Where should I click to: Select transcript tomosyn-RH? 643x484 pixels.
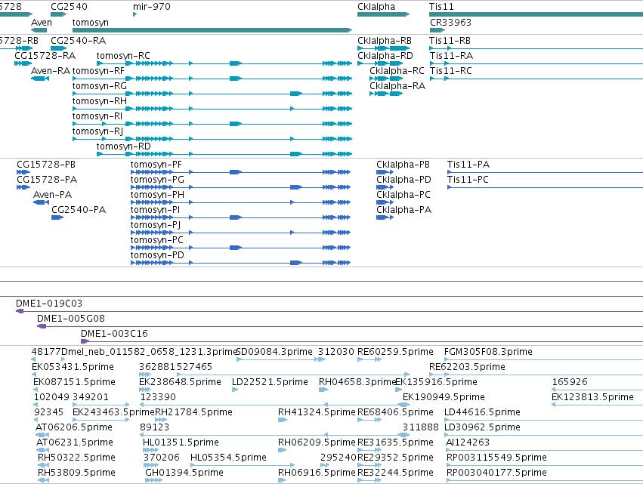click(x=100, y=101)
